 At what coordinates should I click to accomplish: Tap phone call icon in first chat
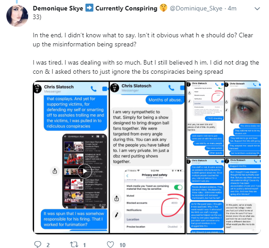(x=94, y=89)
